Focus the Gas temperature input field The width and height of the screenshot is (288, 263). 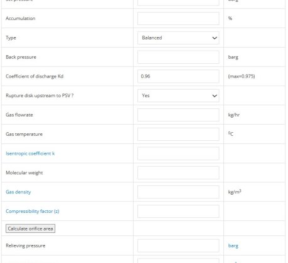[x=178, y=134]
